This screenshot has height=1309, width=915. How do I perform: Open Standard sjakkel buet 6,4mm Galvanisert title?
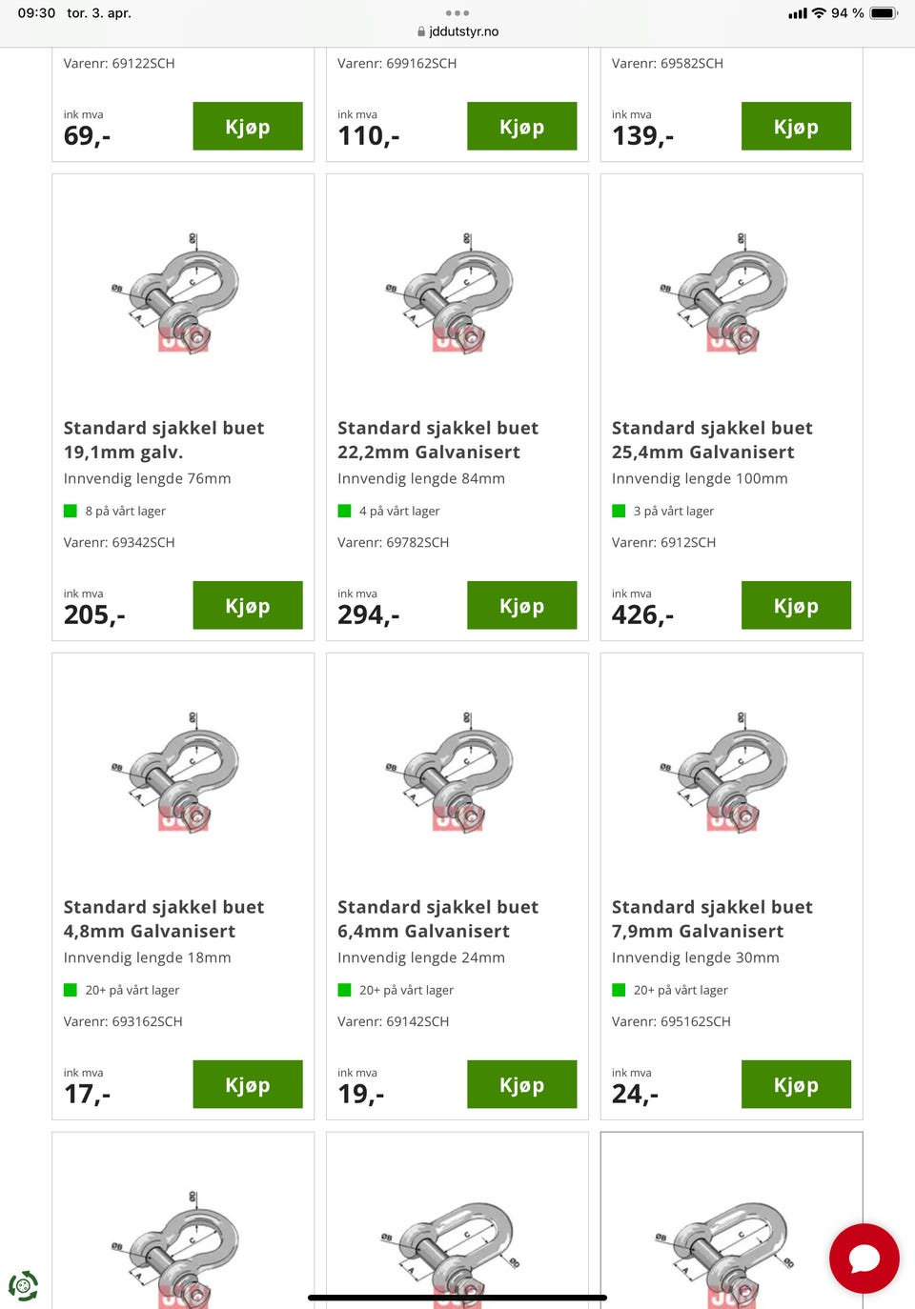[x=437, y=918]
